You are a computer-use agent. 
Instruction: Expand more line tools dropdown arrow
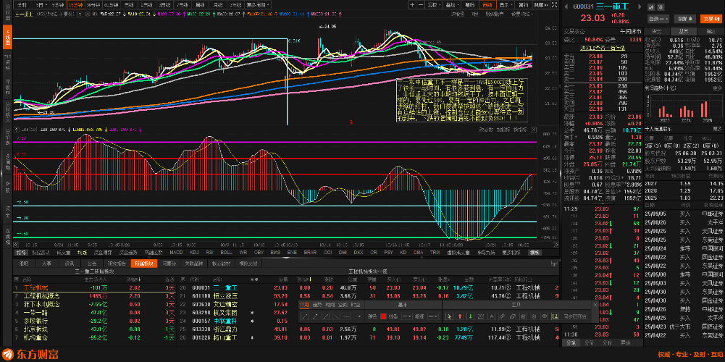[x=359, y=316]
